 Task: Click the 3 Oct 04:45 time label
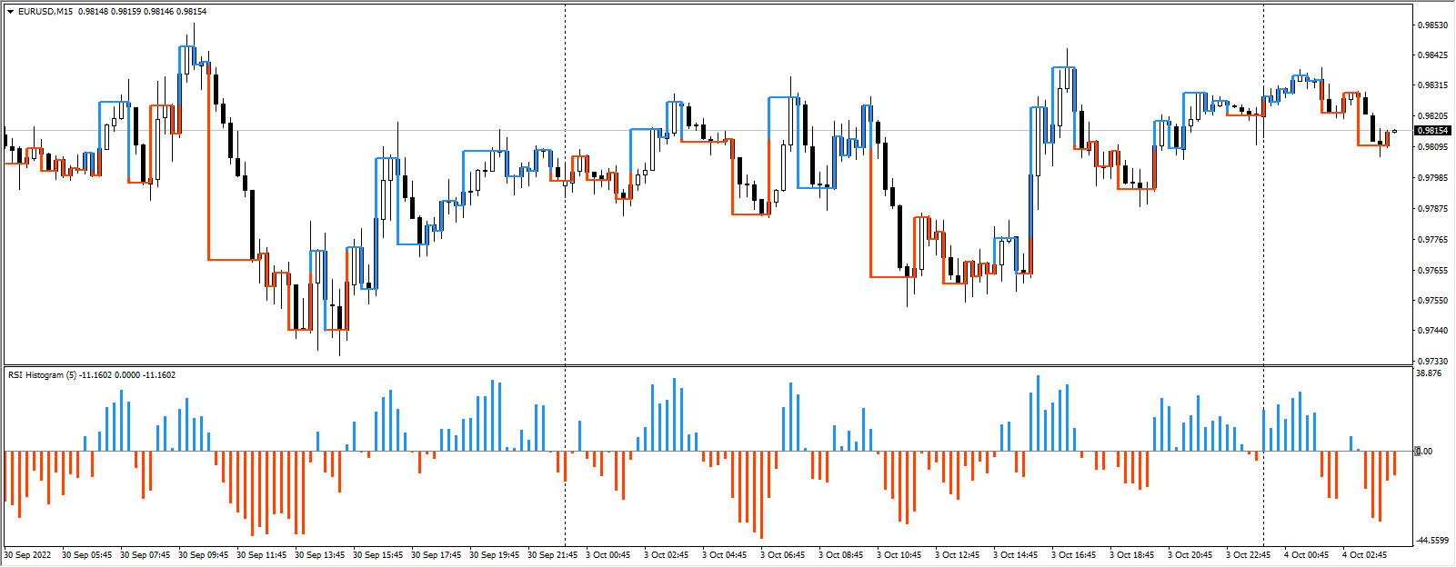click(725, 555)
